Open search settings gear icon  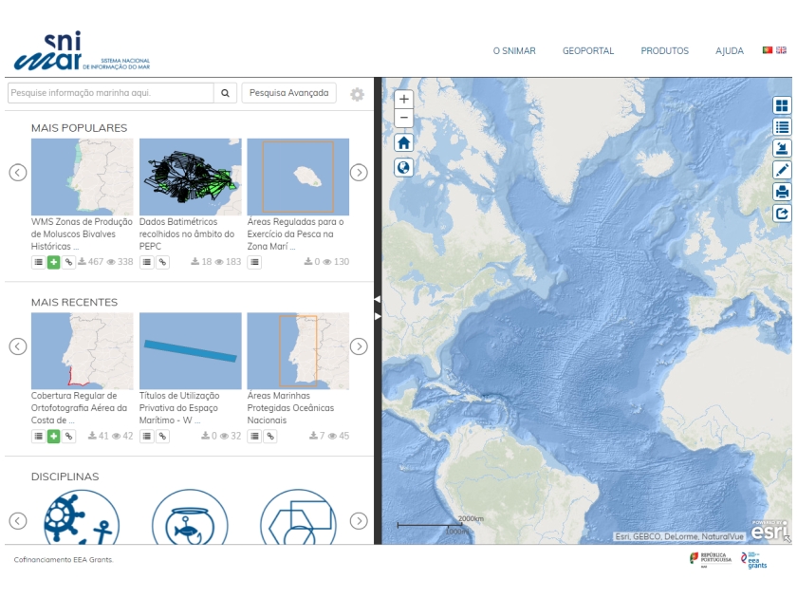(357, 94)
